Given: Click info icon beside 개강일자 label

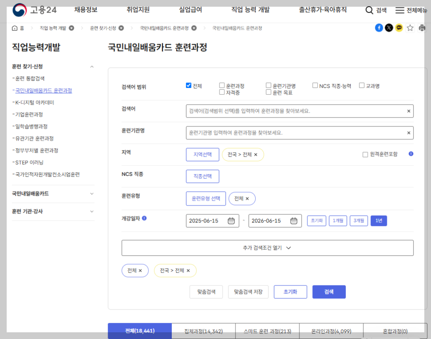Looking at the screenshot, I should pos(144,218).
